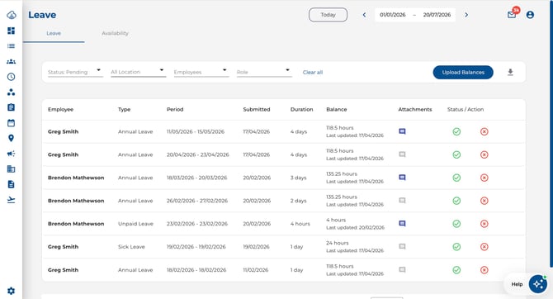
Task: Expand the Status: Pending dropdown
Action: tap(75, 72)
